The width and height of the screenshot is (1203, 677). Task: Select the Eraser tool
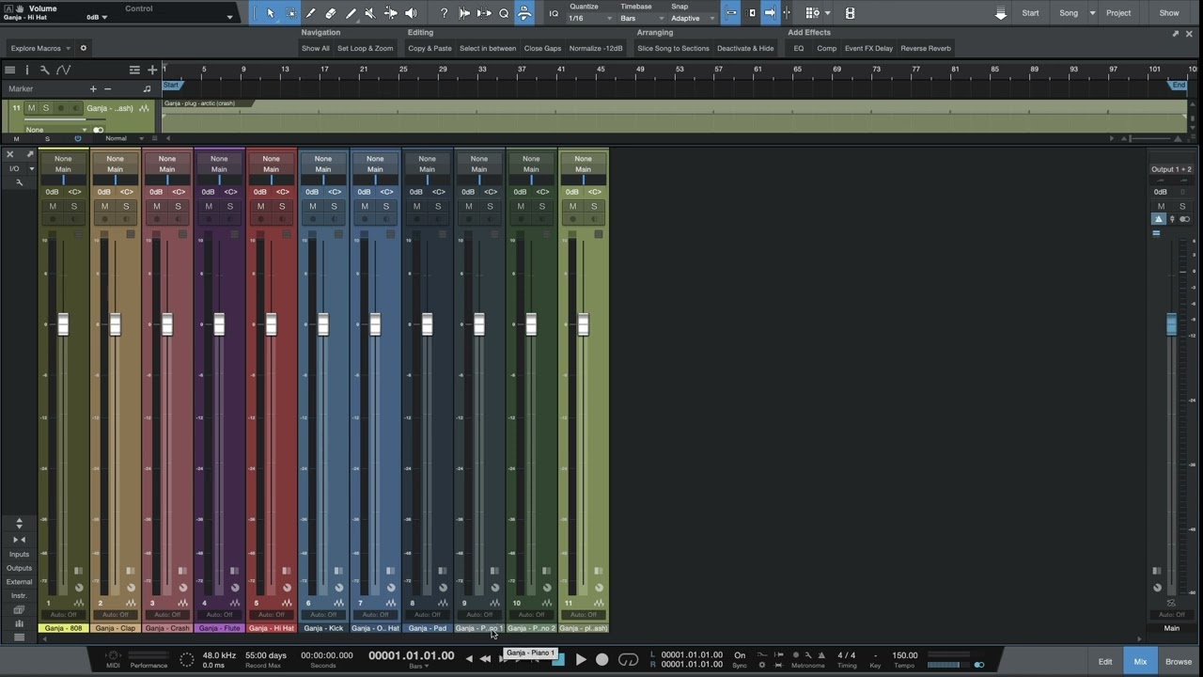(x=331, y=13)
